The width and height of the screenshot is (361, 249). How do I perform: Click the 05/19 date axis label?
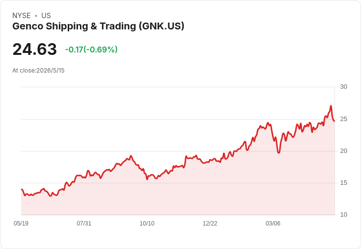point(21,223)
